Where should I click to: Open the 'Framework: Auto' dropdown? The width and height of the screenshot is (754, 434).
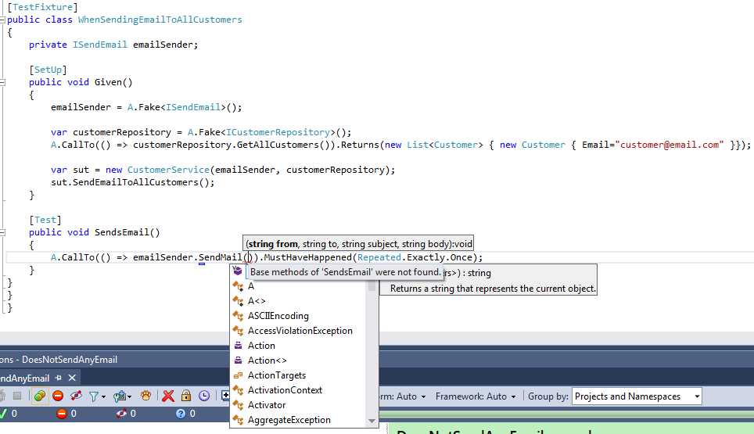point(476,396)
